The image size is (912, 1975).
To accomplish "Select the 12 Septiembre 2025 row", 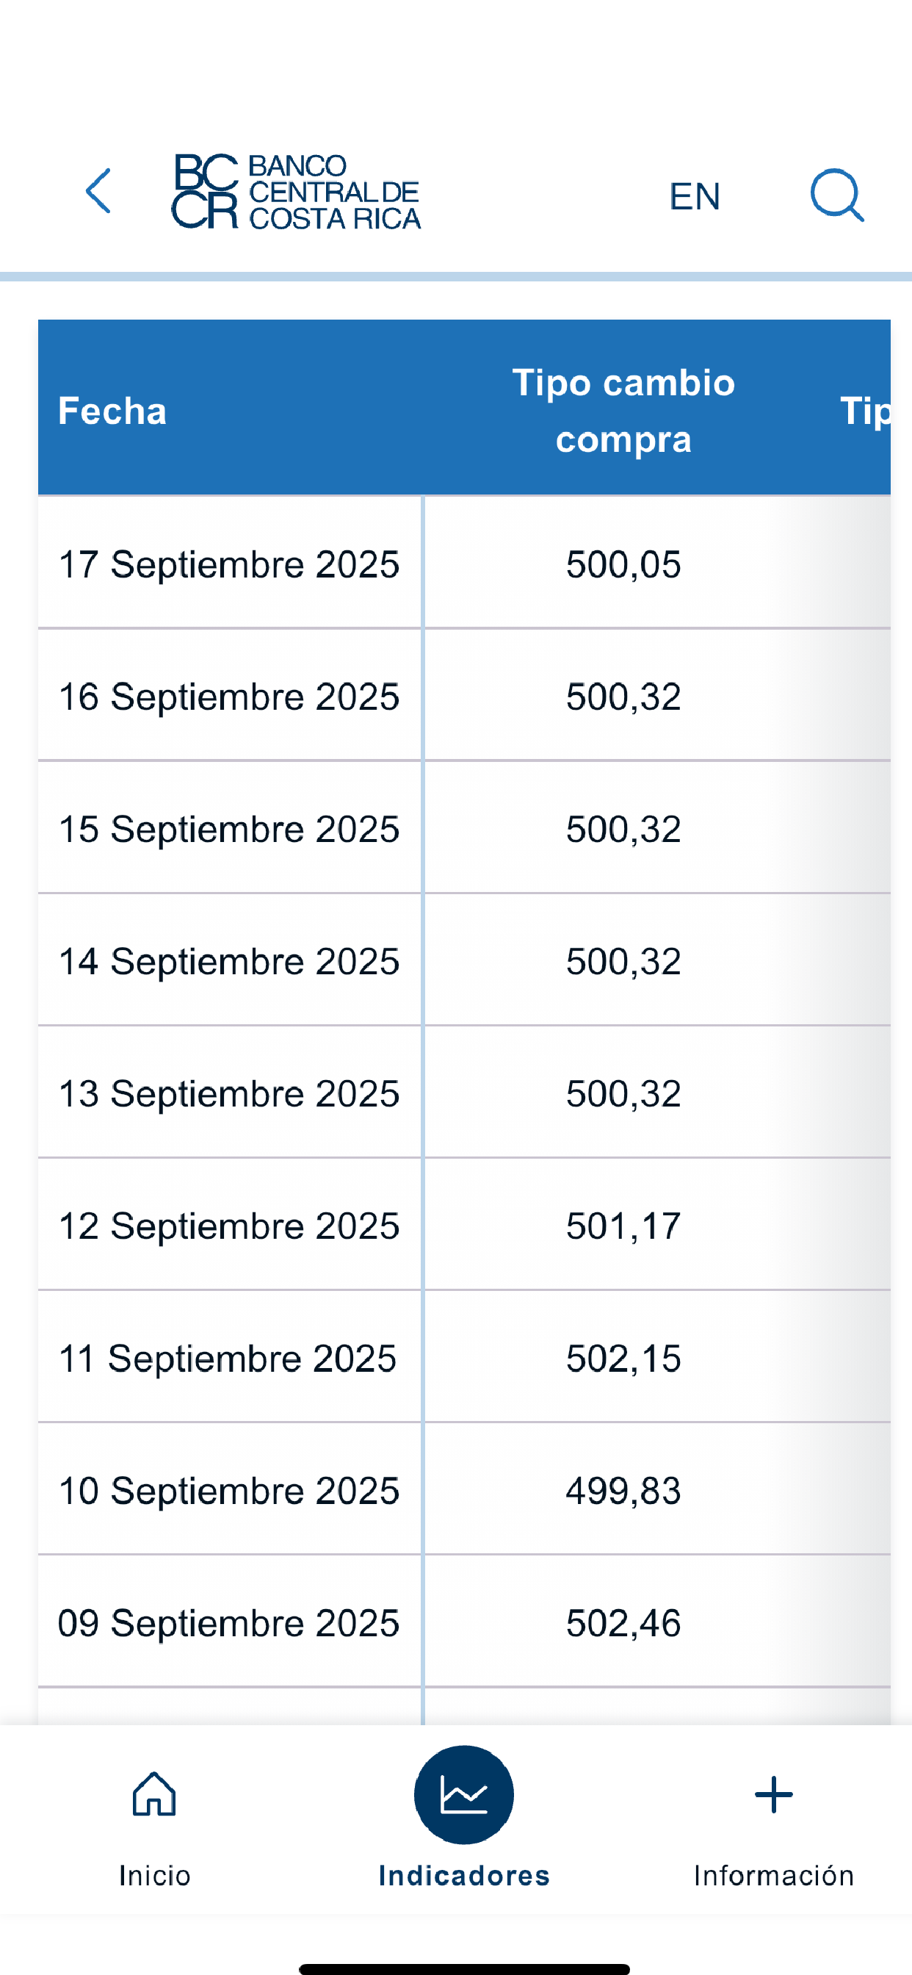I will 464,1225.
